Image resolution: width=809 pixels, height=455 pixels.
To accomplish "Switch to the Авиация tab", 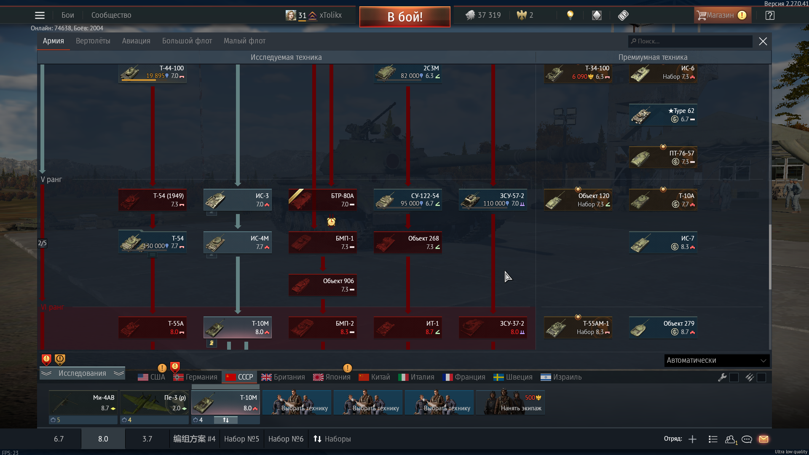I will pos(136,41).
